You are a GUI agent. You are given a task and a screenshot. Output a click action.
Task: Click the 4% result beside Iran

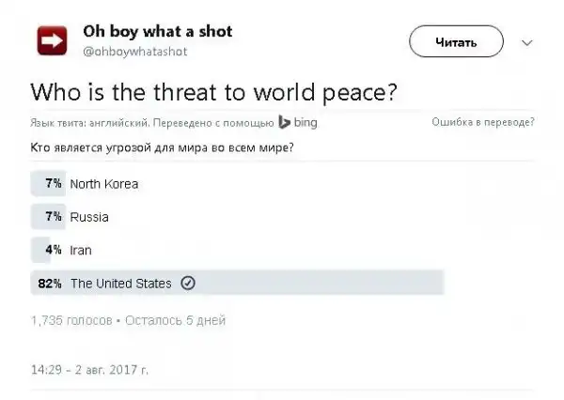pyautogui.click(x=53, y=251)
